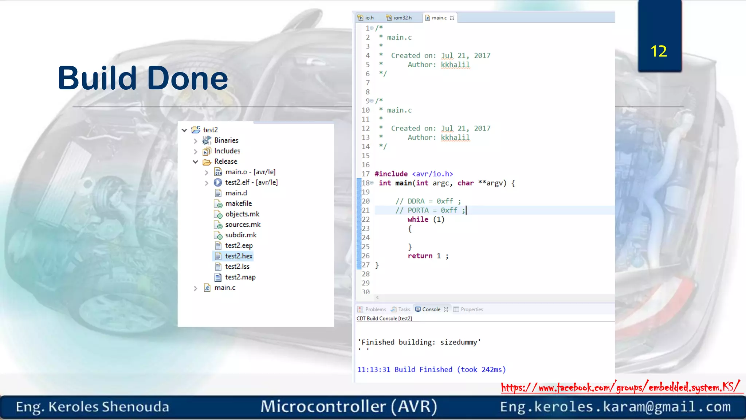
Task: Select test2.hex in the tree
Action: [x=233, y=256]
